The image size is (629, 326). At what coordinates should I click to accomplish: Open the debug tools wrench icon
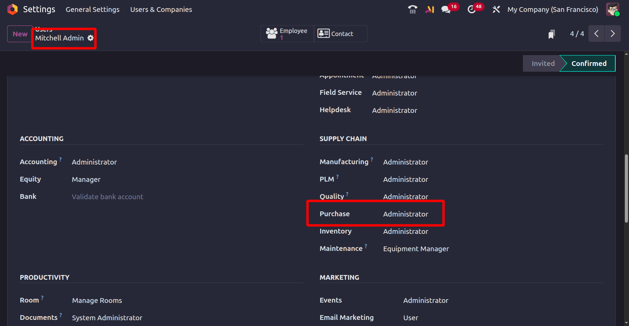(496, 9)
